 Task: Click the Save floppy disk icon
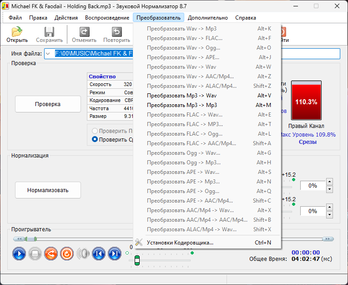(49, 32)
